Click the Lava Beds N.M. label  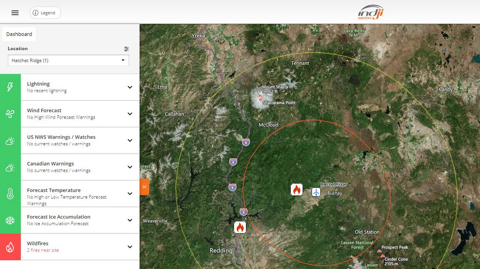pos(354,33)
